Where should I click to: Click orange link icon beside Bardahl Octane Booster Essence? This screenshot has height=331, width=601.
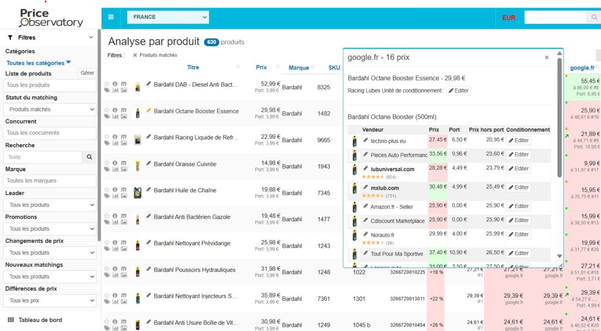148,110
